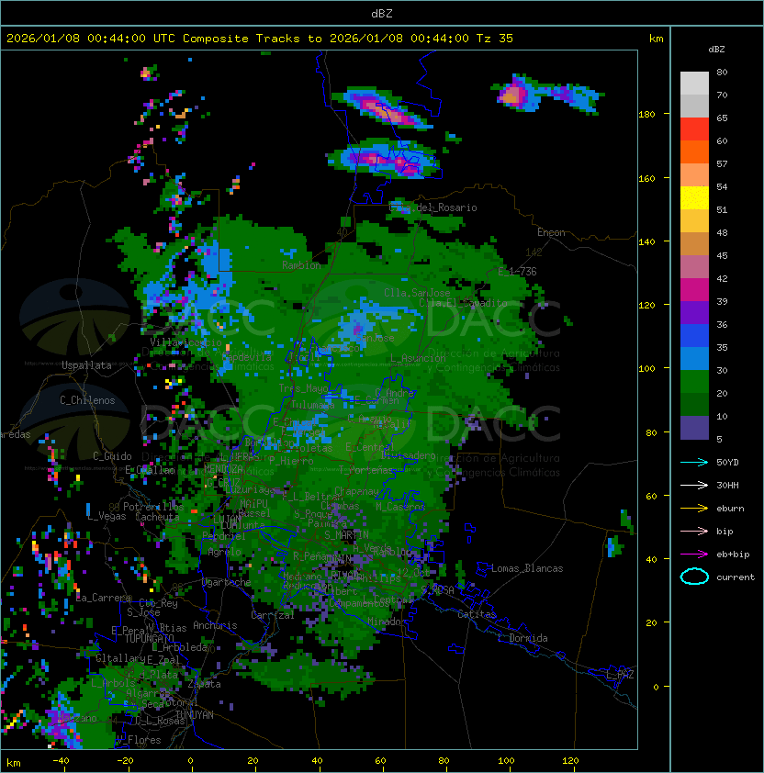Click the -40 km tick on horizontal axis
This screenshot has width=764, height=773.
61,761
